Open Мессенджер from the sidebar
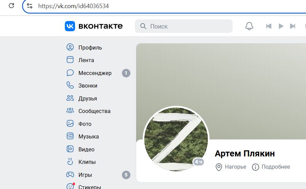 tap(95, 73)
